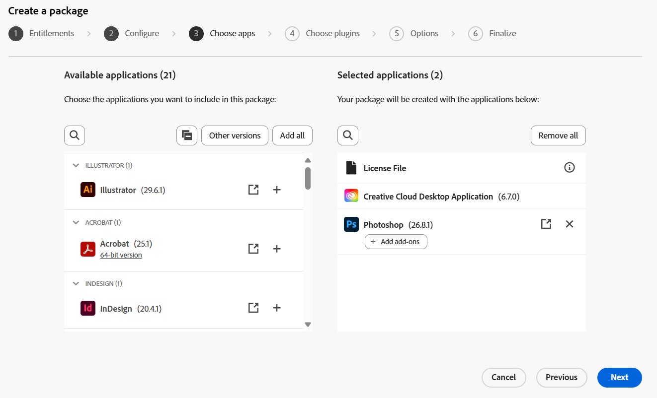
Task: Collapse the ILLUSTRATOR (1) group
Action: 76,165
